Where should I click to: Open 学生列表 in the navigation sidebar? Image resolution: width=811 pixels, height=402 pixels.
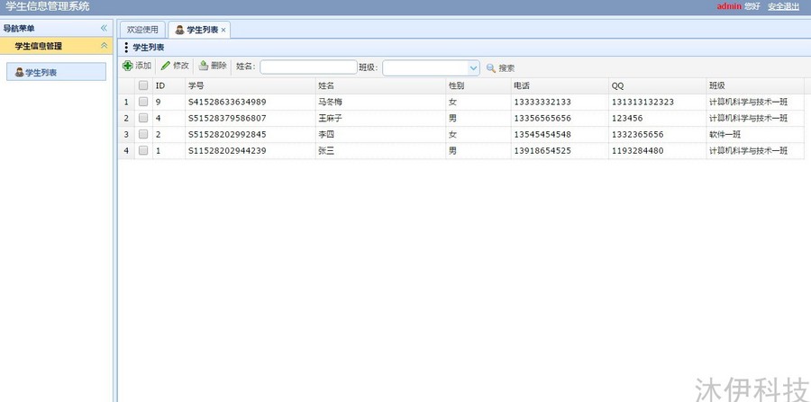click(57, 72)
